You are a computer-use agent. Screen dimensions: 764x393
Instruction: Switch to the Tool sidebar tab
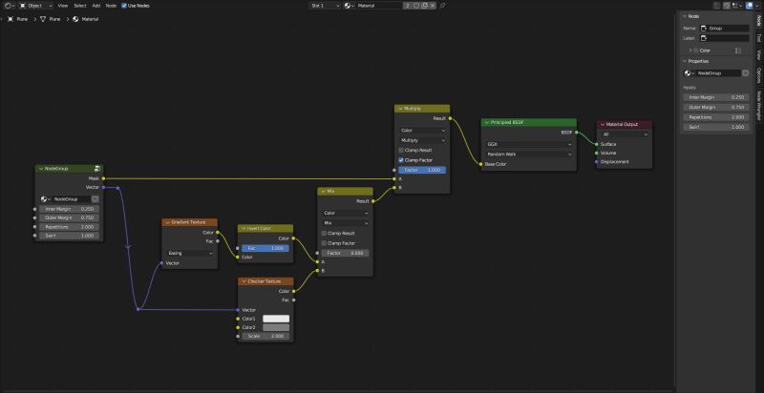pyautogui.click(x=758, y=37)
